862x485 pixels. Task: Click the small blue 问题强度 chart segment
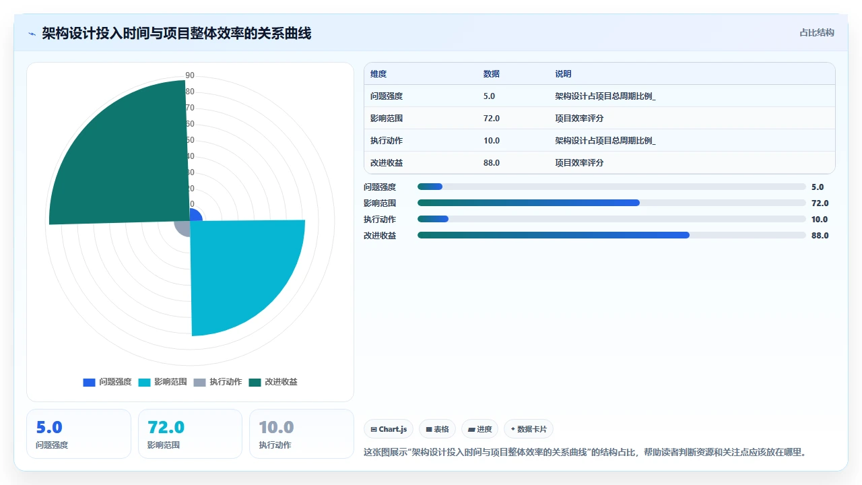point(195,215)
